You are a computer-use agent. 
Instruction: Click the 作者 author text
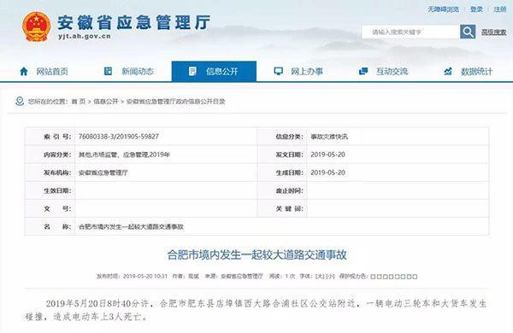tap(186, 276)
